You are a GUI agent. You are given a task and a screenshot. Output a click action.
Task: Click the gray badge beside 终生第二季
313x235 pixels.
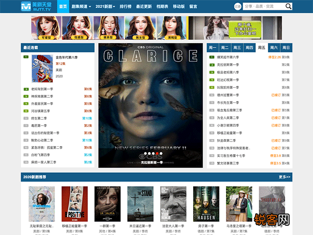pos(26,118)
